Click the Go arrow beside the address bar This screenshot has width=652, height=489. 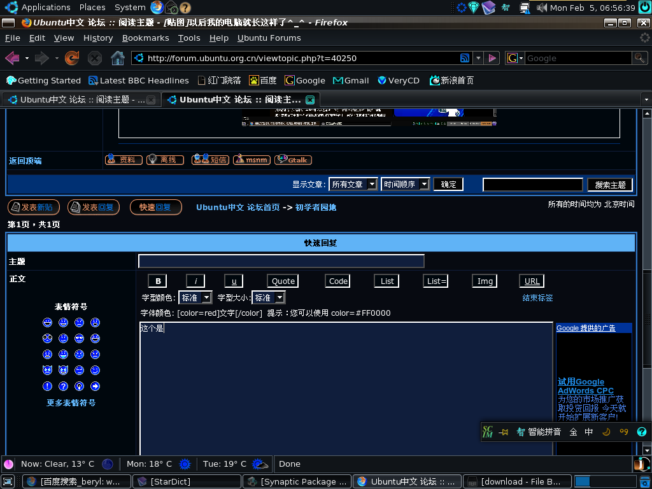point(492,58)
